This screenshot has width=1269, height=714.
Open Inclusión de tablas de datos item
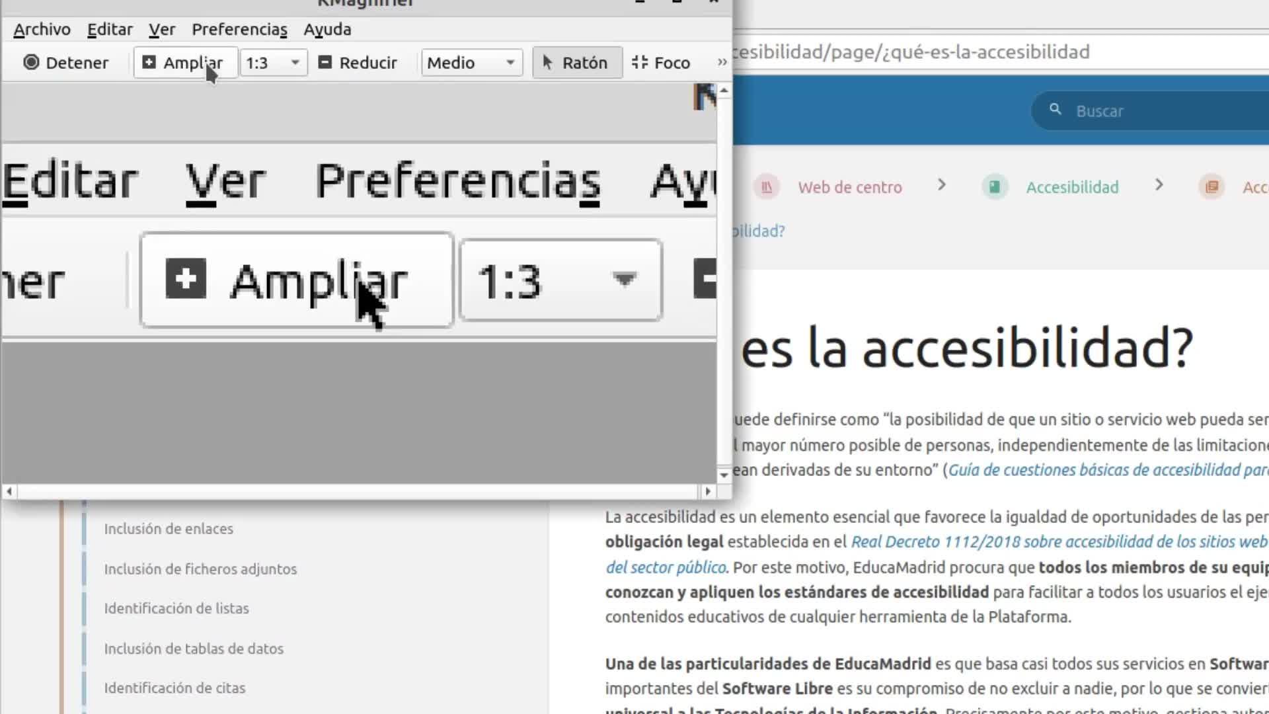pyautogui.click(x=194, y=649)
